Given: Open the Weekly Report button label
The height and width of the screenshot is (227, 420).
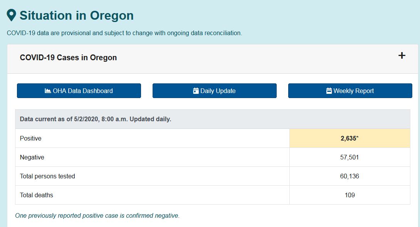Looking at the screenshot, I should pos(354,91).
